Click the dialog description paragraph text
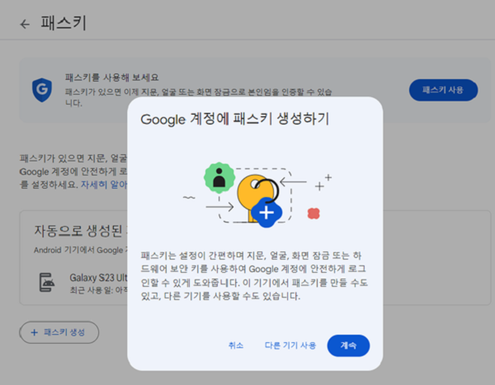This screenshot has height=385, width=495. 254,275
